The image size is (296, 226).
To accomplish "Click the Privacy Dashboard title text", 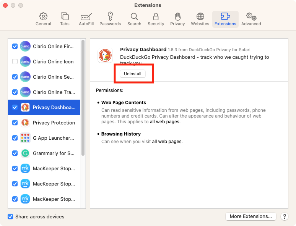I will coord(143,50).
